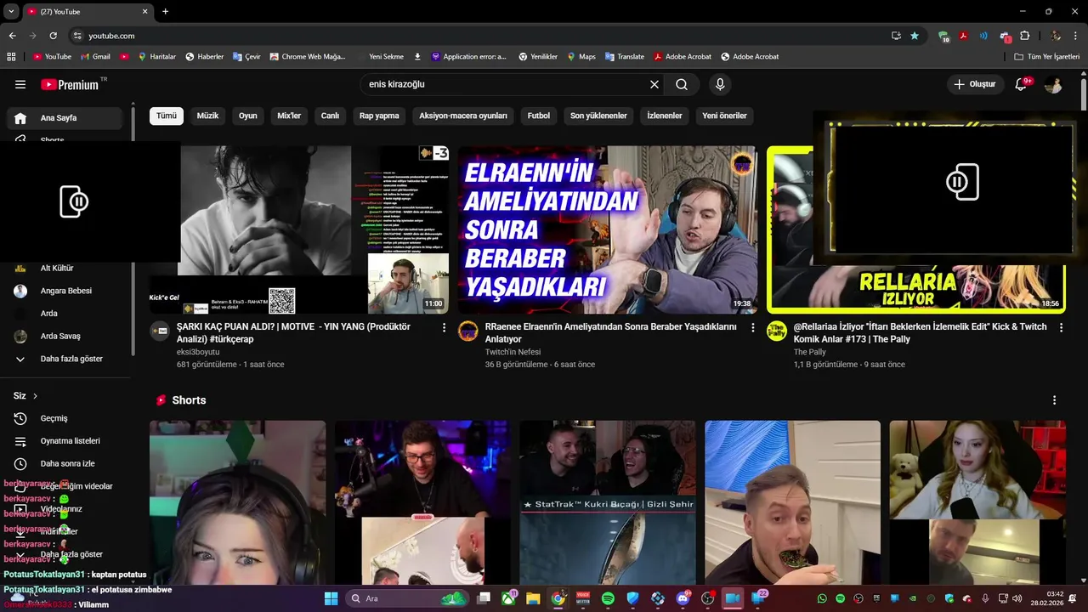Image resolution: width=1088 pixels, height=612 pixels.
Task: Open Daha sonra izle list
Action: tap(66, 463)
